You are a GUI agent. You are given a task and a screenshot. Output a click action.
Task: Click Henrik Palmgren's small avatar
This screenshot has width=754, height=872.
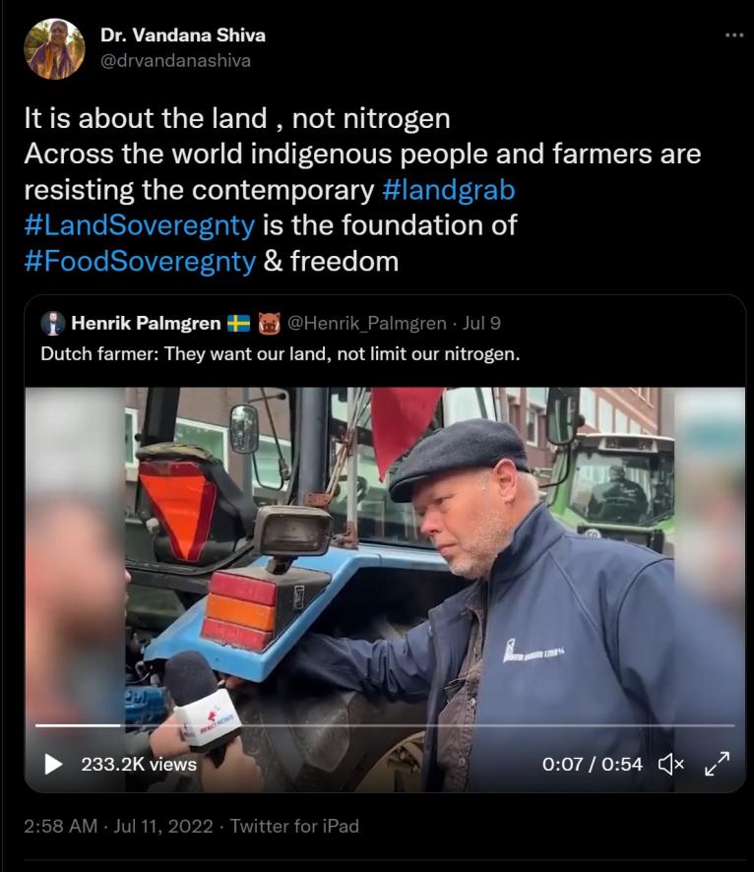52,323
